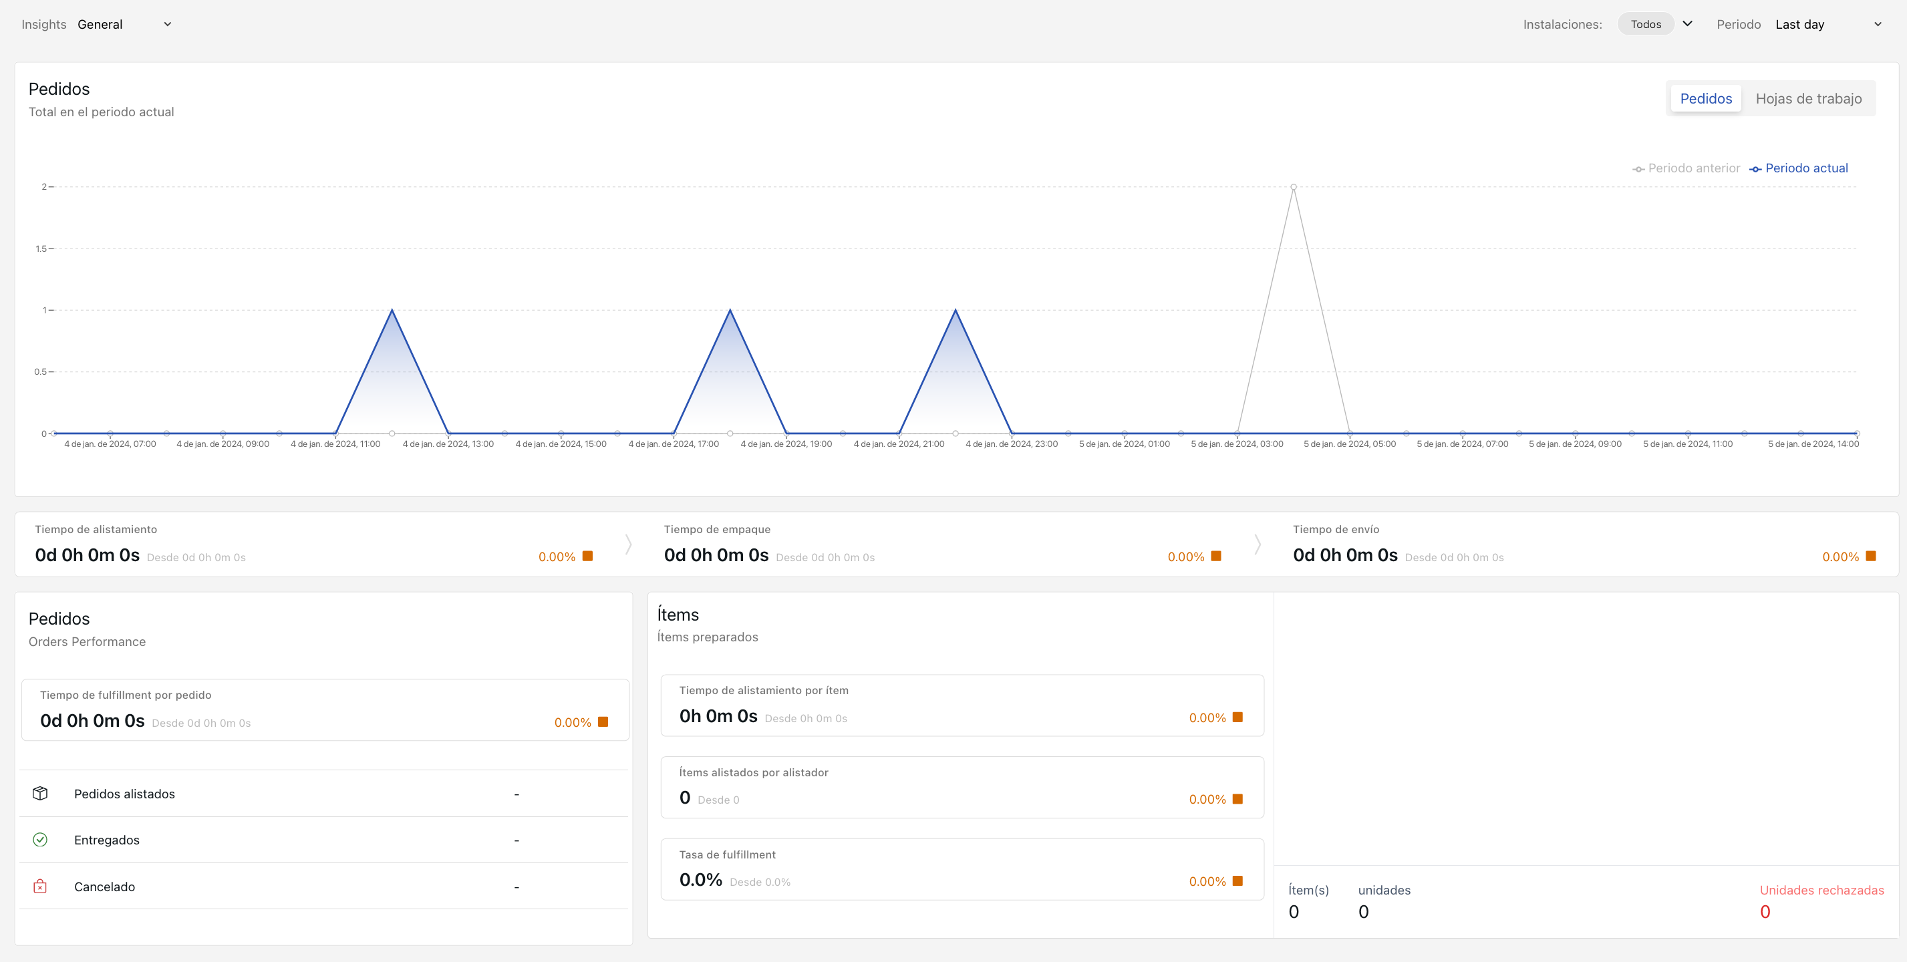Image resolution: width=1907 pixels, height=962 pixels.
Task: Click orange indicator beside Tiempo de envío
Action: click(1871, 556)
